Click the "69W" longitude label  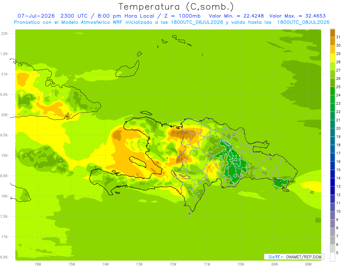[x=274, y=264]
